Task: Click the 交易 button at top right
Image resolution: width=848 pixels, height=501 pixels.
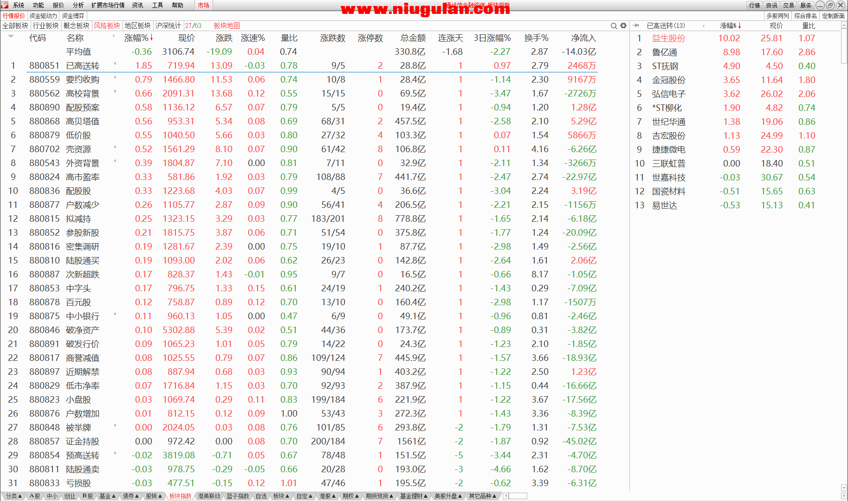Action: (789, 5)
